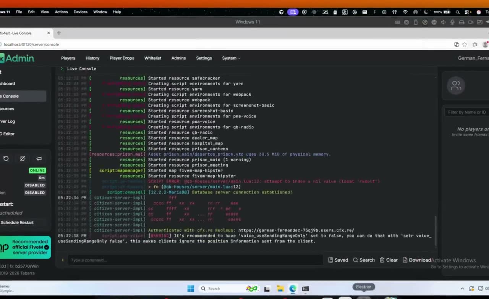Click the moon Focus mode icon
The image size is (489, 299).
click(x=426, y=12)
